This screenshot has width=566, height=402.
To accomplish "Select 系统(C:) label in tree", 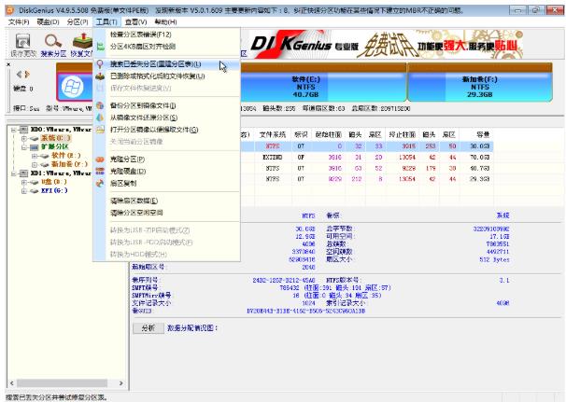I will 56,138.
